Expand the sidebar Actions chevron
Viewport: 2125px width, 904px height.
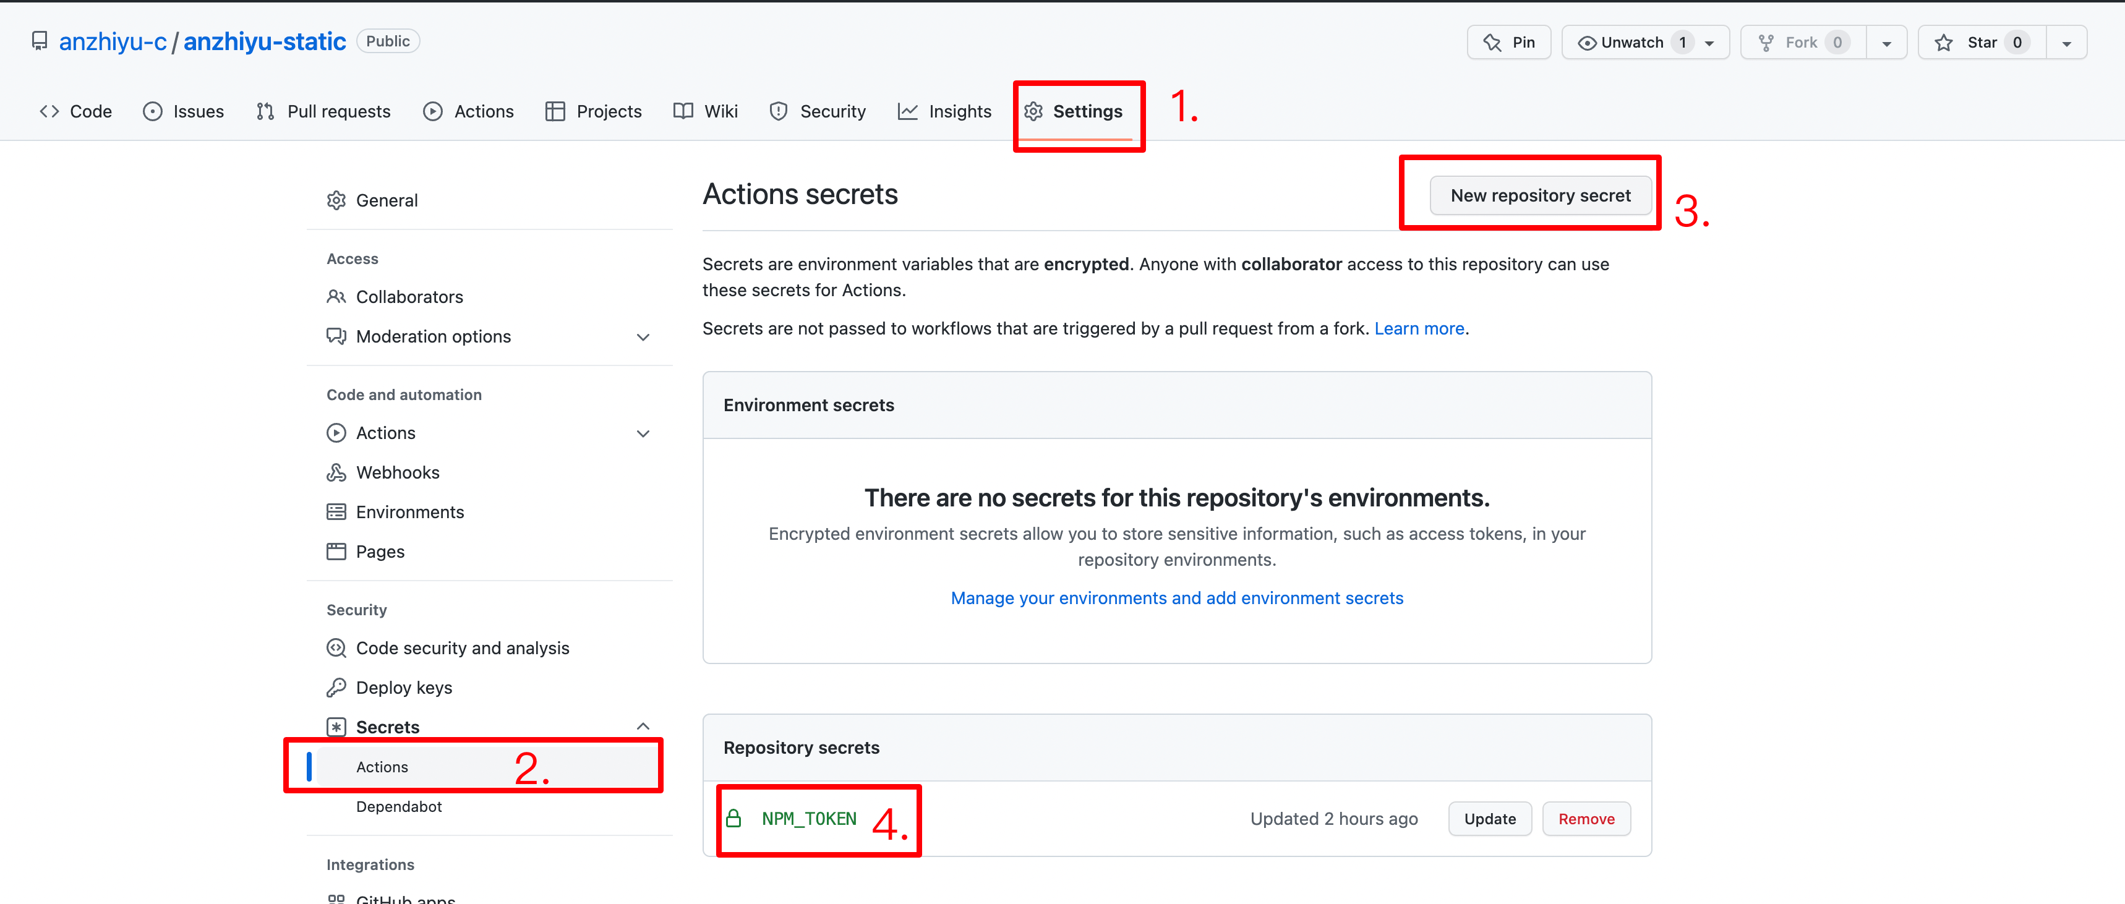(643, 434)
